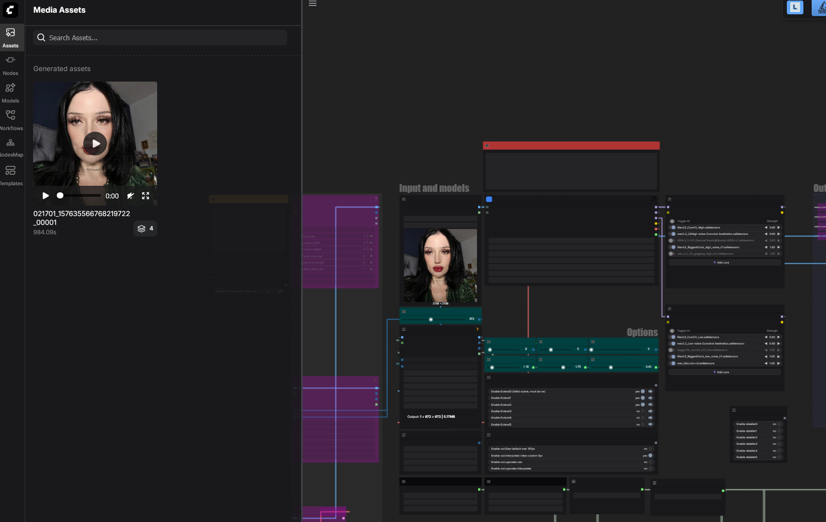Viewport: 826px width, 522px height.
Task: Open the menu icon of the low-noise LoRA node
Action: 669,309
